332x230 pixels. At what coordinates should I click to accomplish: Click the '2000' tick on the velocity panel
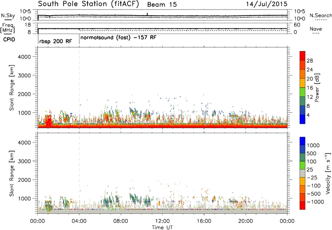[x=24, y=180]
